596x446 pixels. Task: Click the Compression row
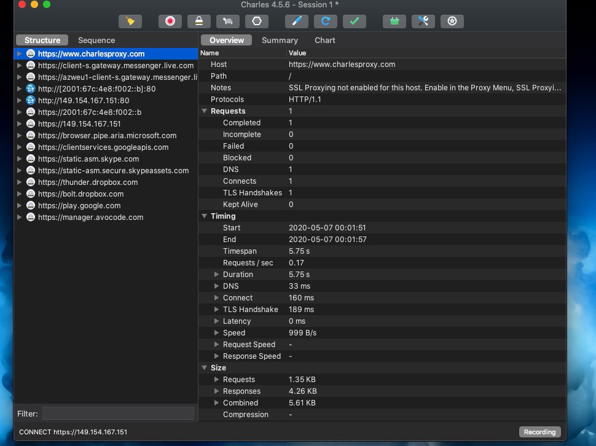coord(382,415)
